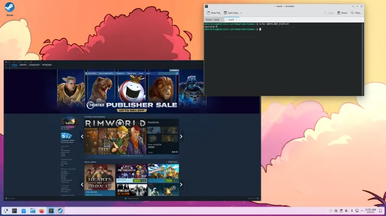Click the clock showing 5:05 AM
The image size is (386, 216).
pyautogui.click(x=371, y=211)
